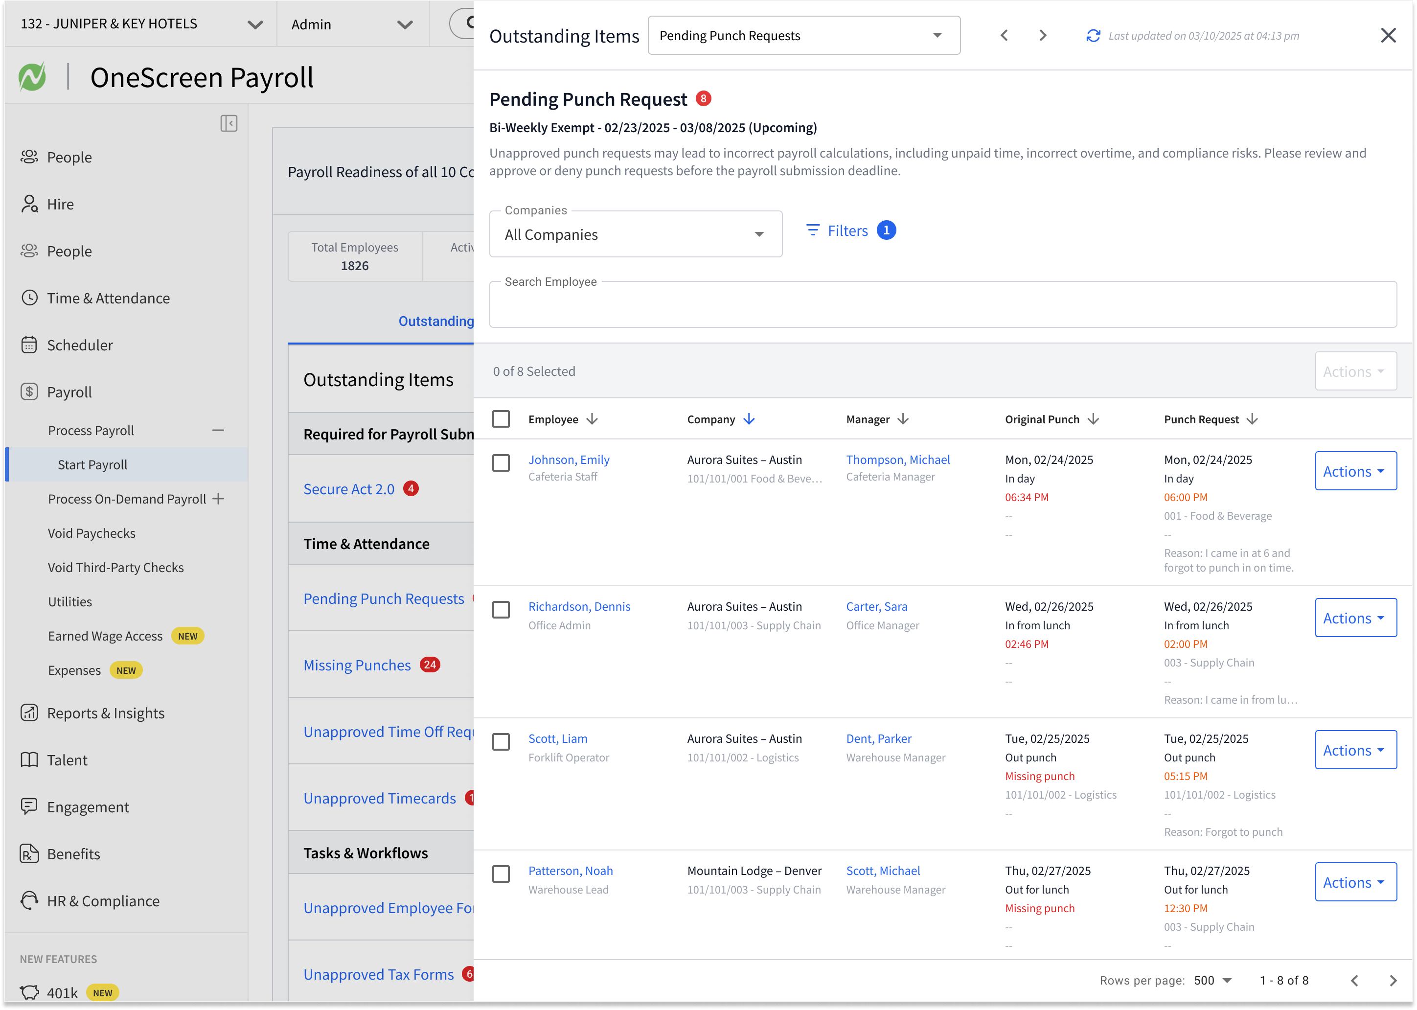Open Pending Punch Requests link in background list

coord(384,598)
